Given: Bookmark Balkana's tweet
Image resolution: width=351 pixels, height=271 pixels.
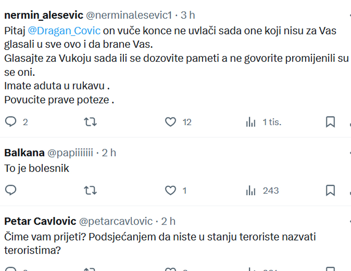Looking at the screenshot, I should pos(330,191).
